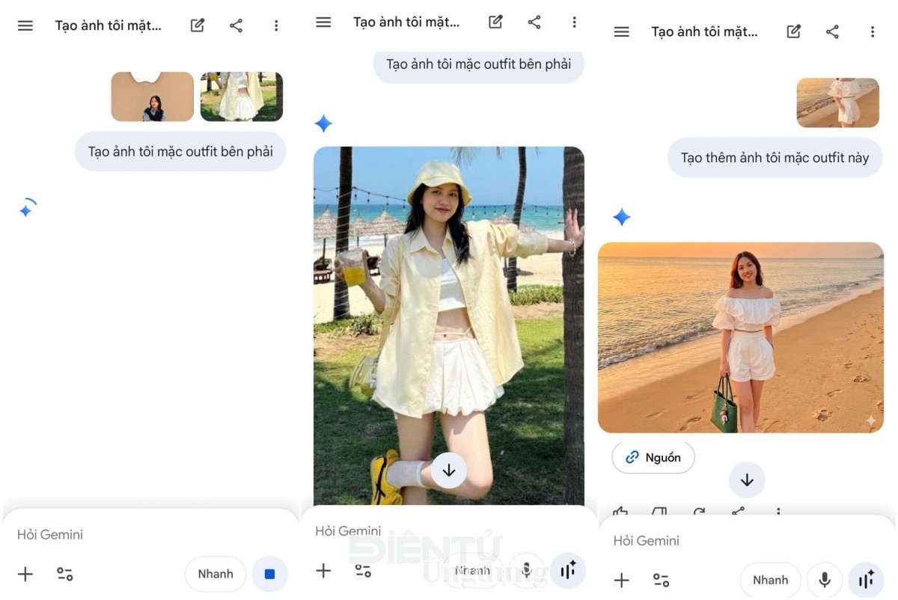Viewport: 898px width, 600px height.
Task: Tap the compose new chat pencil icon
Action: (x=197, y=25)
